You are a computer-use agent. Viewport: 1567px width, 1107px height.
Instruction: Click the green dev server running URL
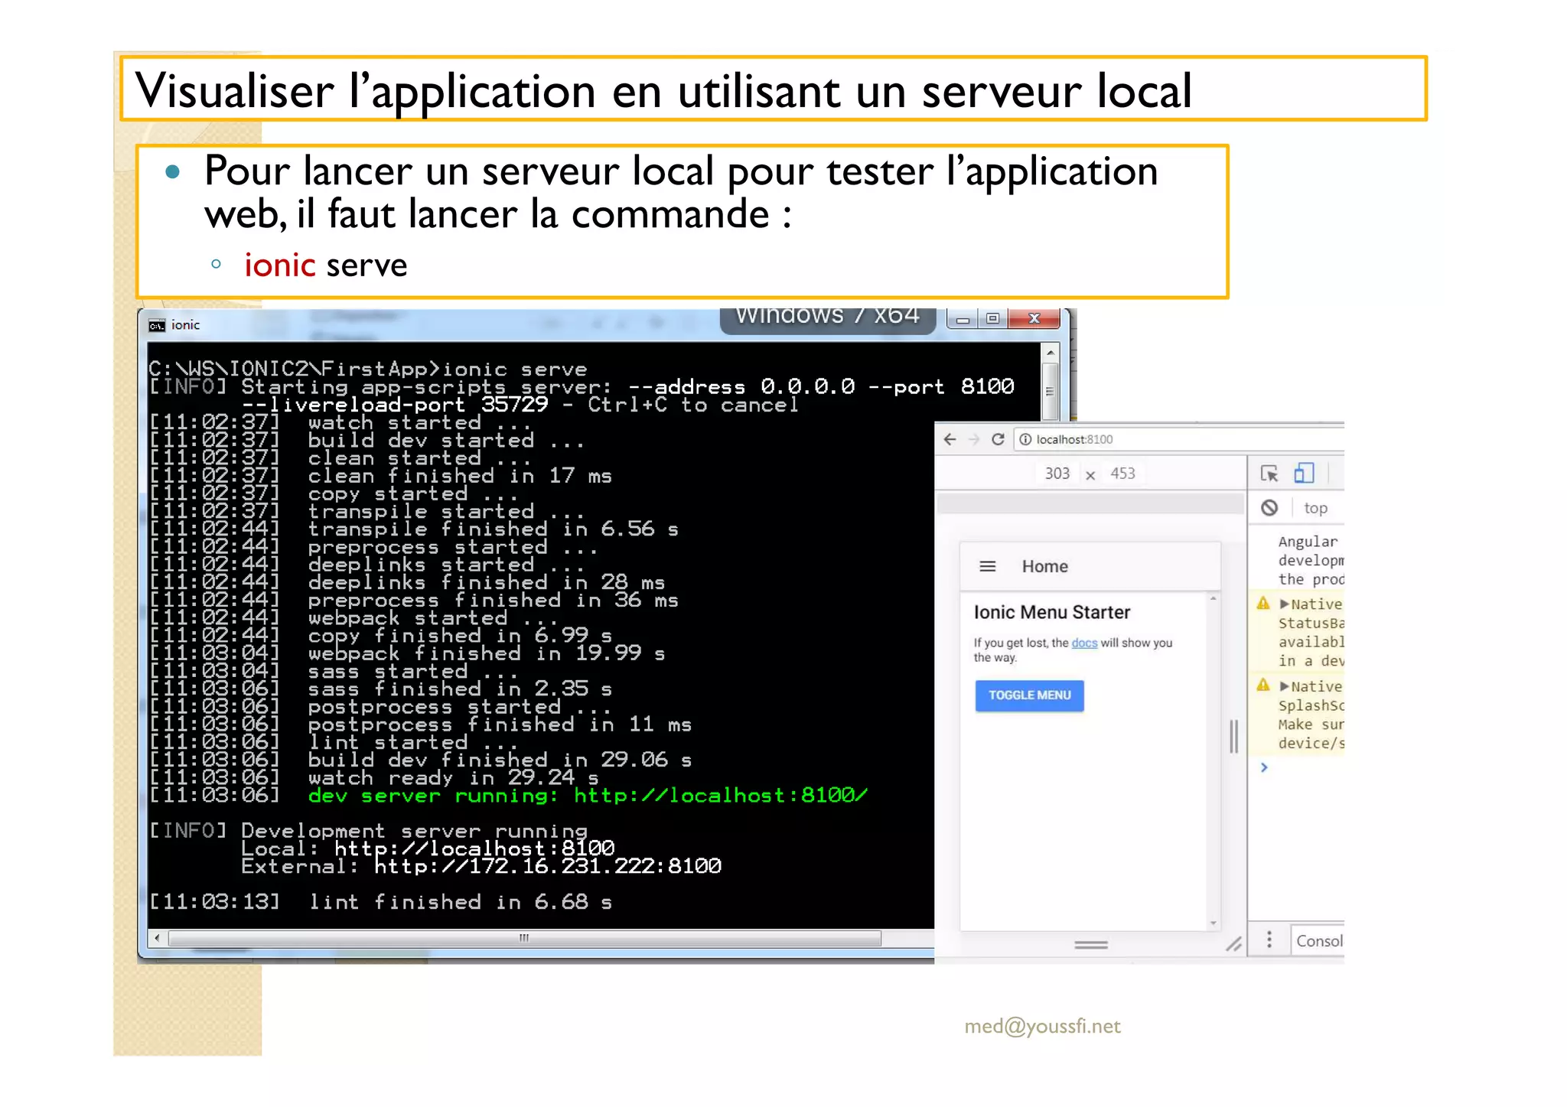720,796
